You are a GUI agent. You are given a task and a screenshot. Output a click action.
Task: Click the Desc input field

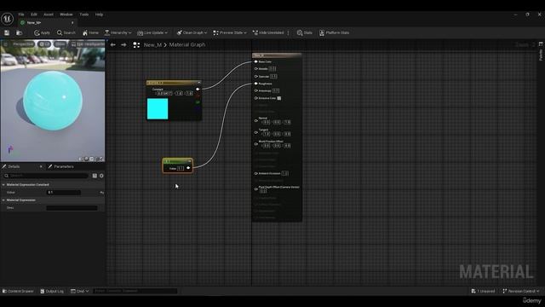pos(72,208)
